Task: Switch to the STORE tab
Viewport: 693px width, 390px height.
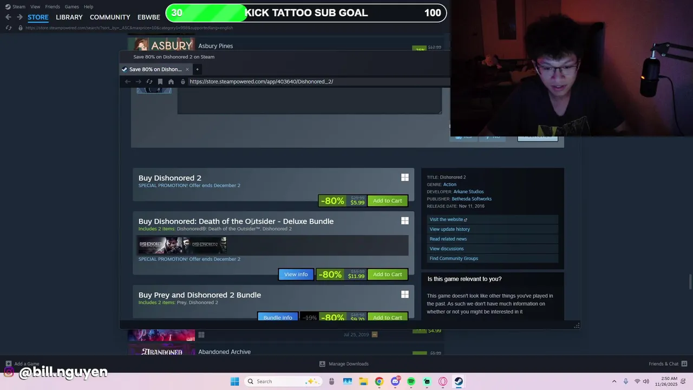Action: 38,17
